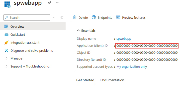Viewport: 190px width, 92px height.
Task: Click the Preview features icon
Action: (x=118, y=17)
